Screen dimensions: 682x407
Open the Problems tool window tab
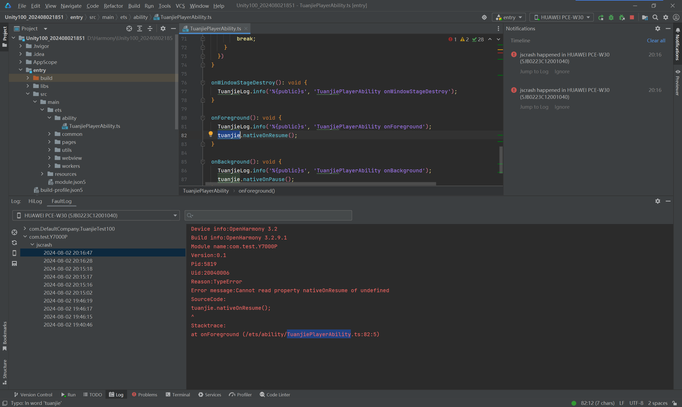click(144, 395)
